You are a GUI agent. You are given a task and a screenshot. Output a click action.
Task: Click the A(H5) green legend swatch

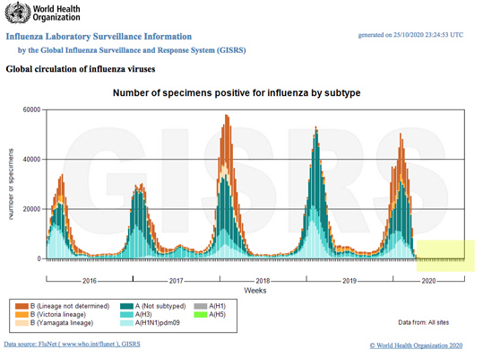coord(200,315)
